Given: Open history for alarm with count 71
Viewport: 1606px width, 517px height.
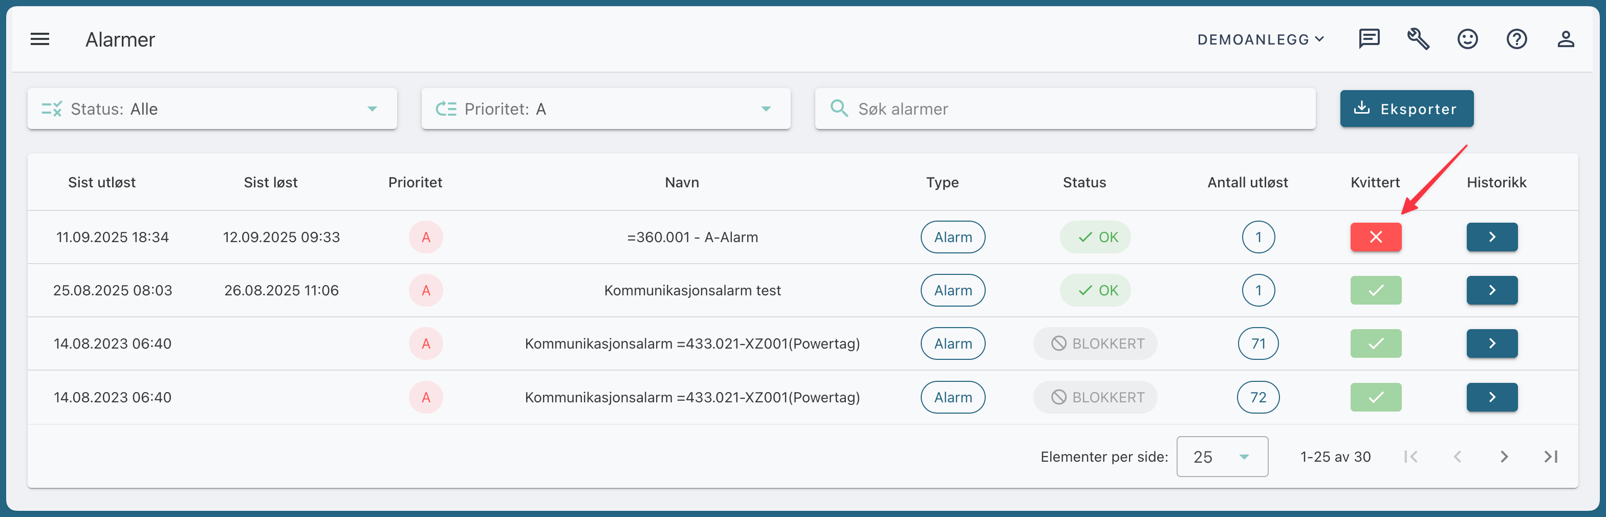Looking at the screenshot, I should 1492,343.
